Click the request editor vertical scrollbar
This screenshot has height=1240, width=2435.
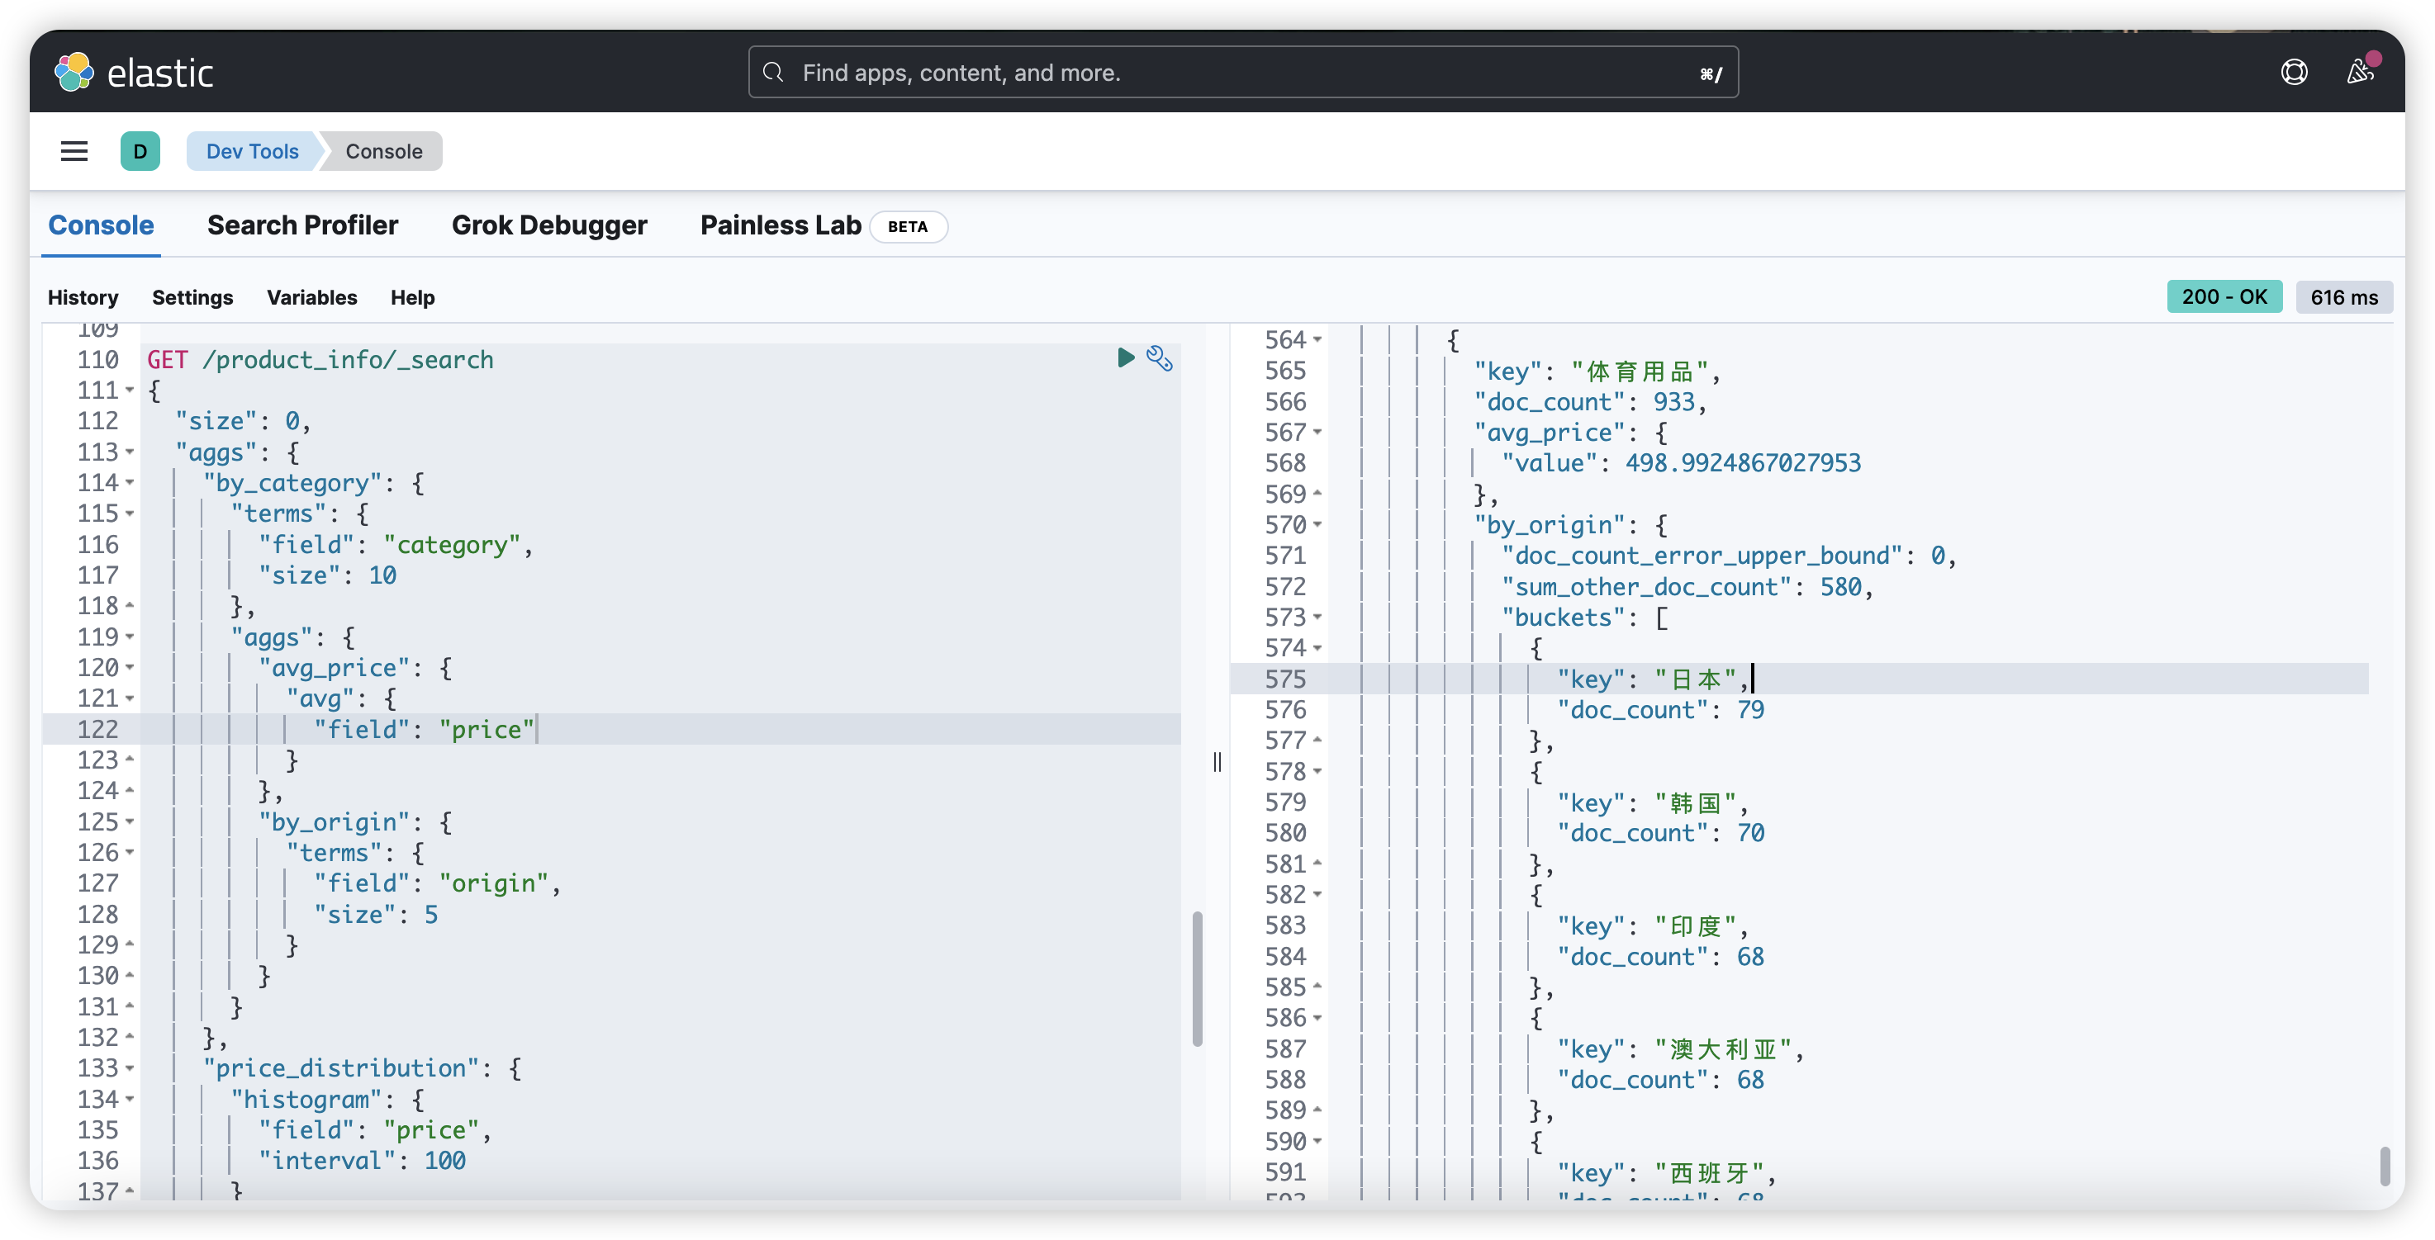[1197, 978]
